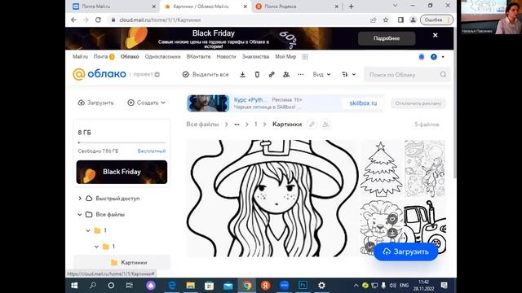The height and width of the screenshot is (293, 522).
Task: Click browser reload button
Action: 98,20
